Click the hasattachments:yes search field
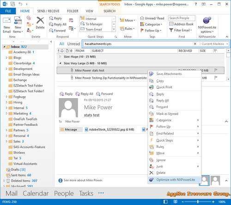 tap(139, 44)
